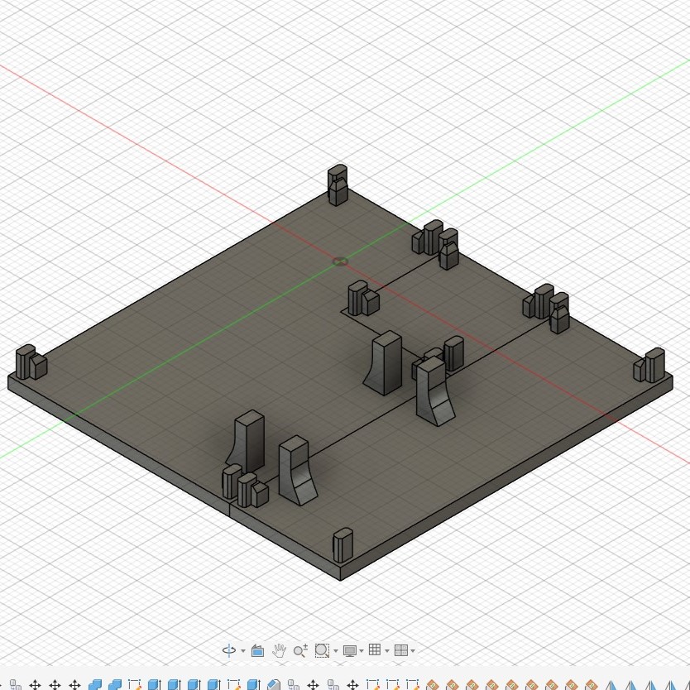This screenshot has width=690, height=690.
Task: Click the Look At icon
Action: pyautogui.click(x=257, y=650)
